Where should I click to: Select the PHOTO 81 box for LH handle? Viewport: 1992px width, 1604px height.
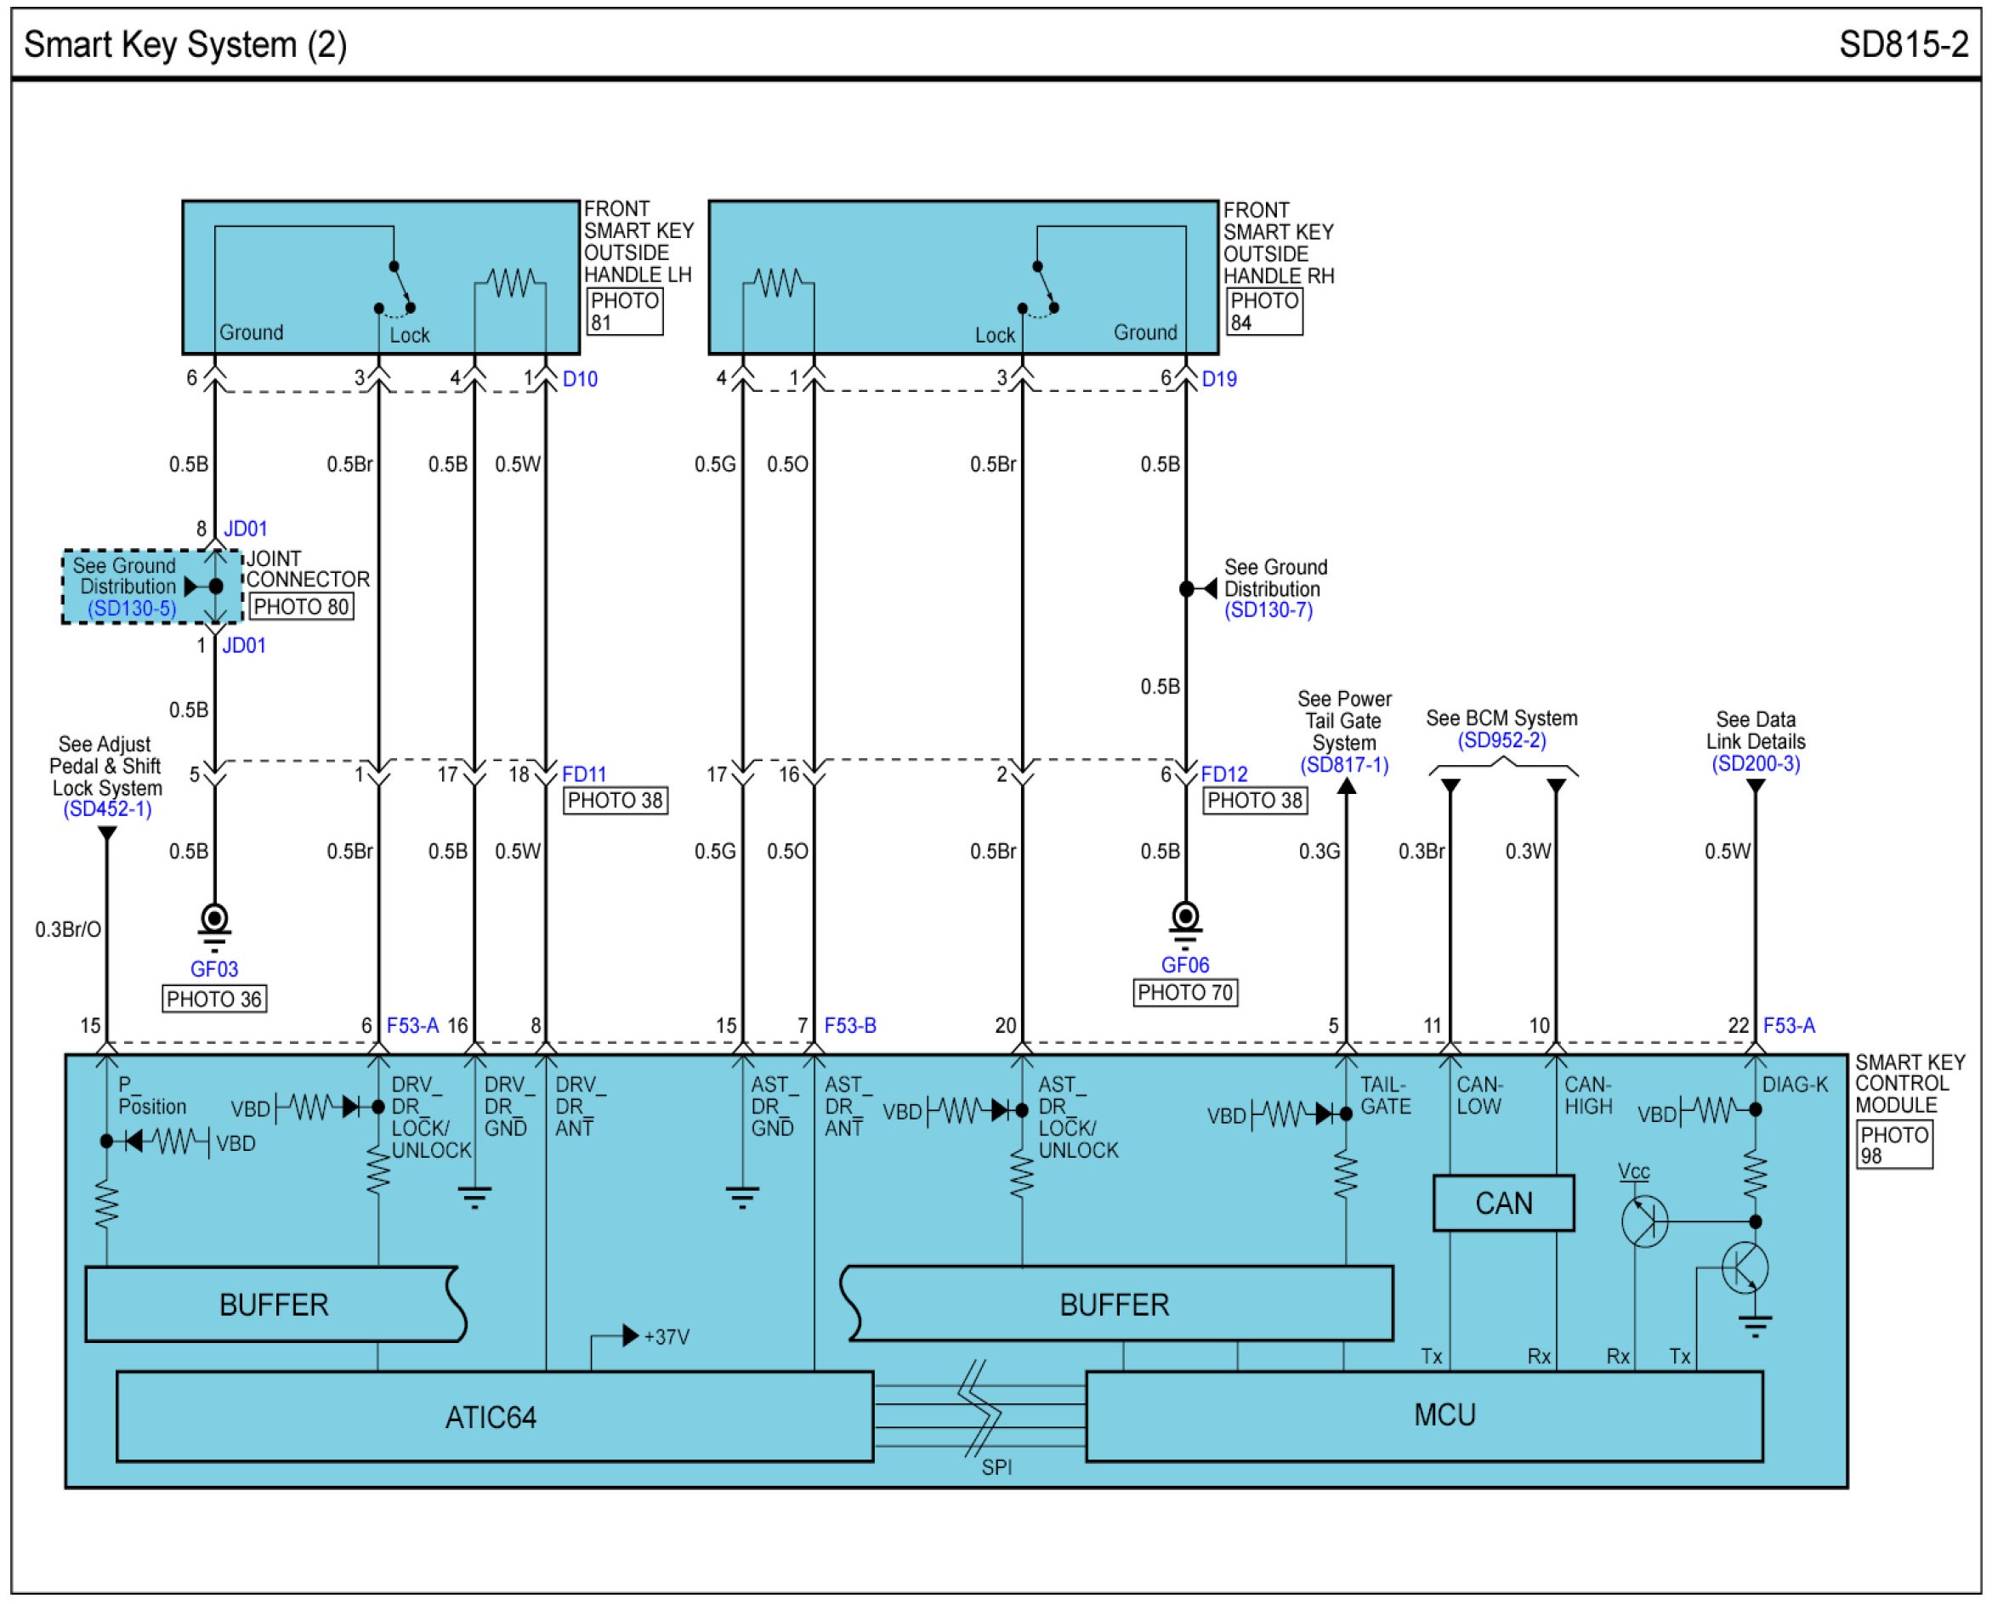(625, 311)
